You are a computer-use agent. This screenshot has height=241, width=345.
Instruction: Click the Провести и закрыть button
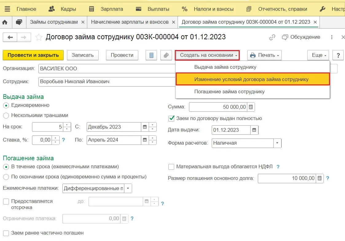pos(33,55)
